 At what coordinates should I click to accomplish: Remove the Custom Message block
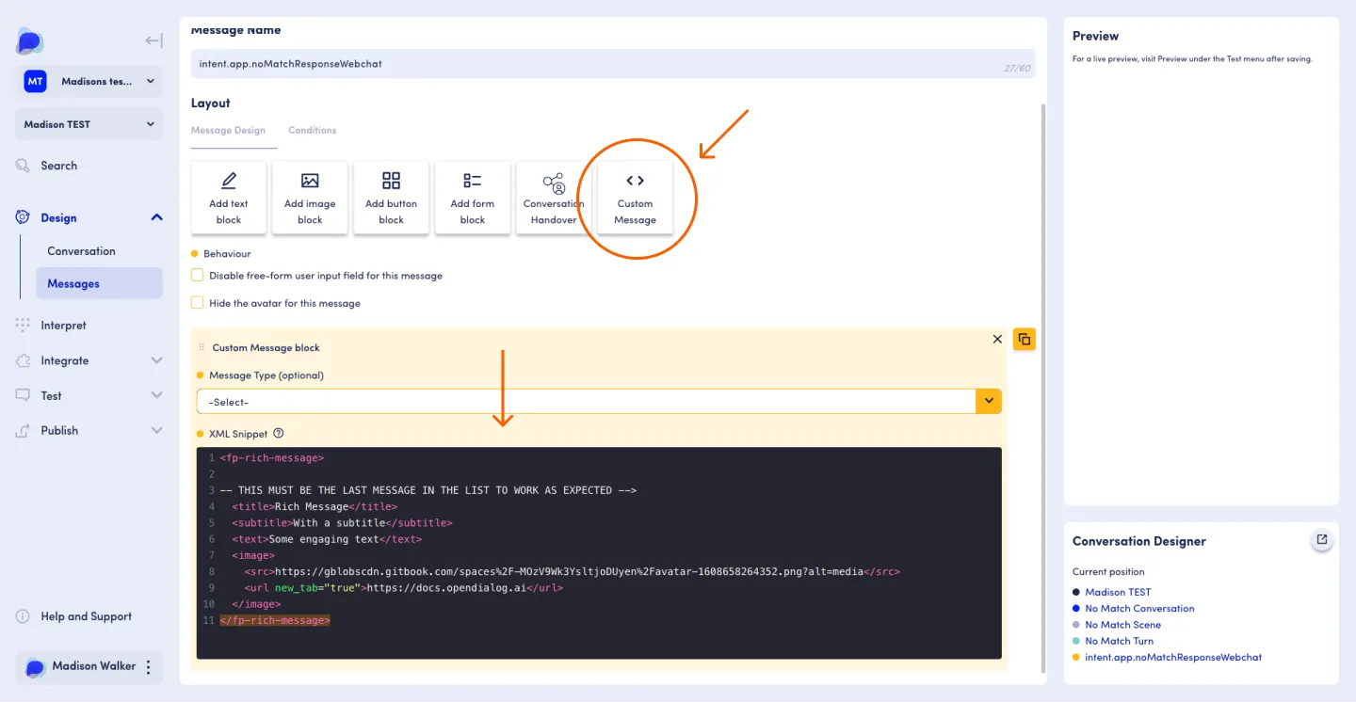(997, 339)
